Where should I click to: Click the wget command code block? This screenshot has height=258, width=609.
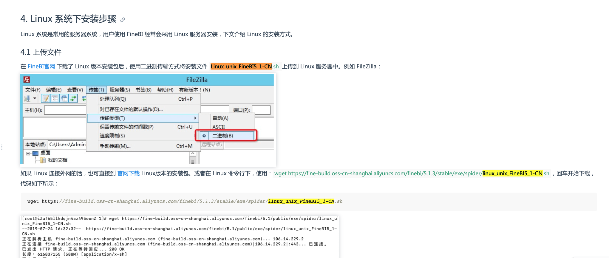click(309, 202)
